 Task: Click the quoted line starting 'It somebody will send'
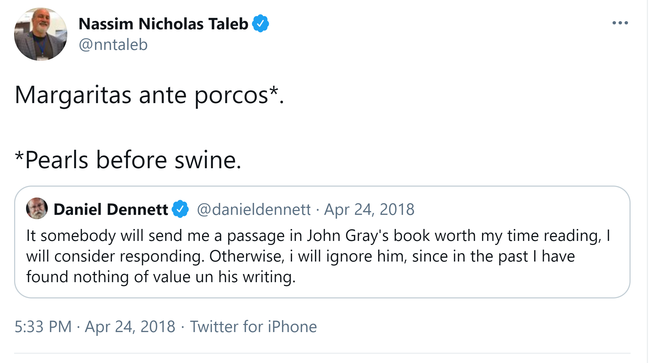318,235
